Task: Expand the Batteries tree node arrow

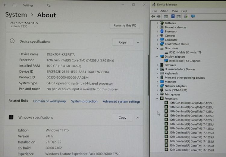Action: click(157, 23)
